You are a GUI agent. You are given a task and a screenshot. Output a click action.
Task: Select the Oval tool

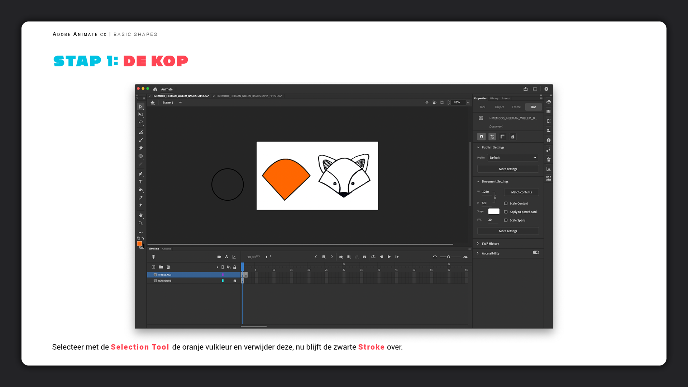point(140,156)
